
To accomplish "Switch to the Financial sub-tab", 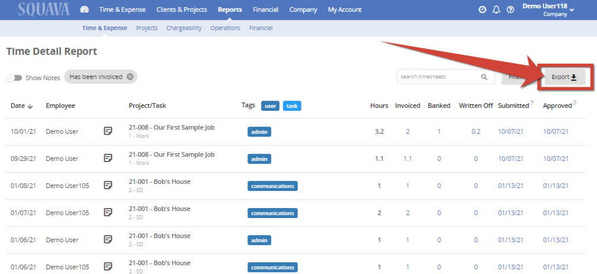I will pos(261,28).
